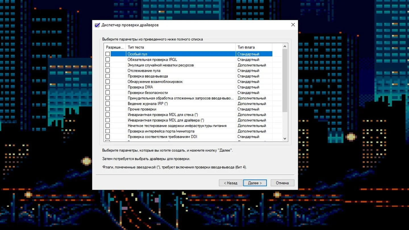Check Инвариантная проверка MDL для драйвера box
The width and height of the screenshot is (409, 230).
point(107,120)
